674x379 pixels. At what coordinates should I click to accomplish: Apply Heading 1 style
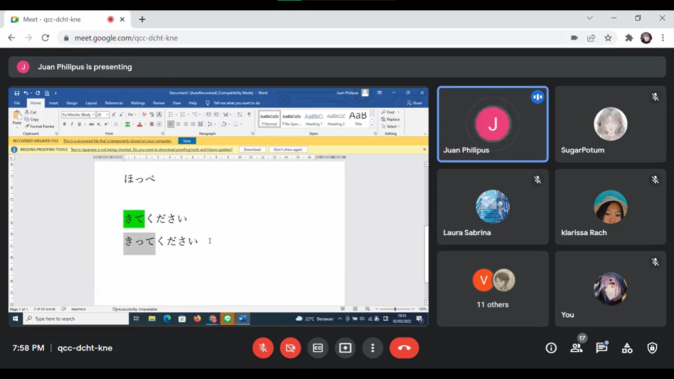pos(314,118)
